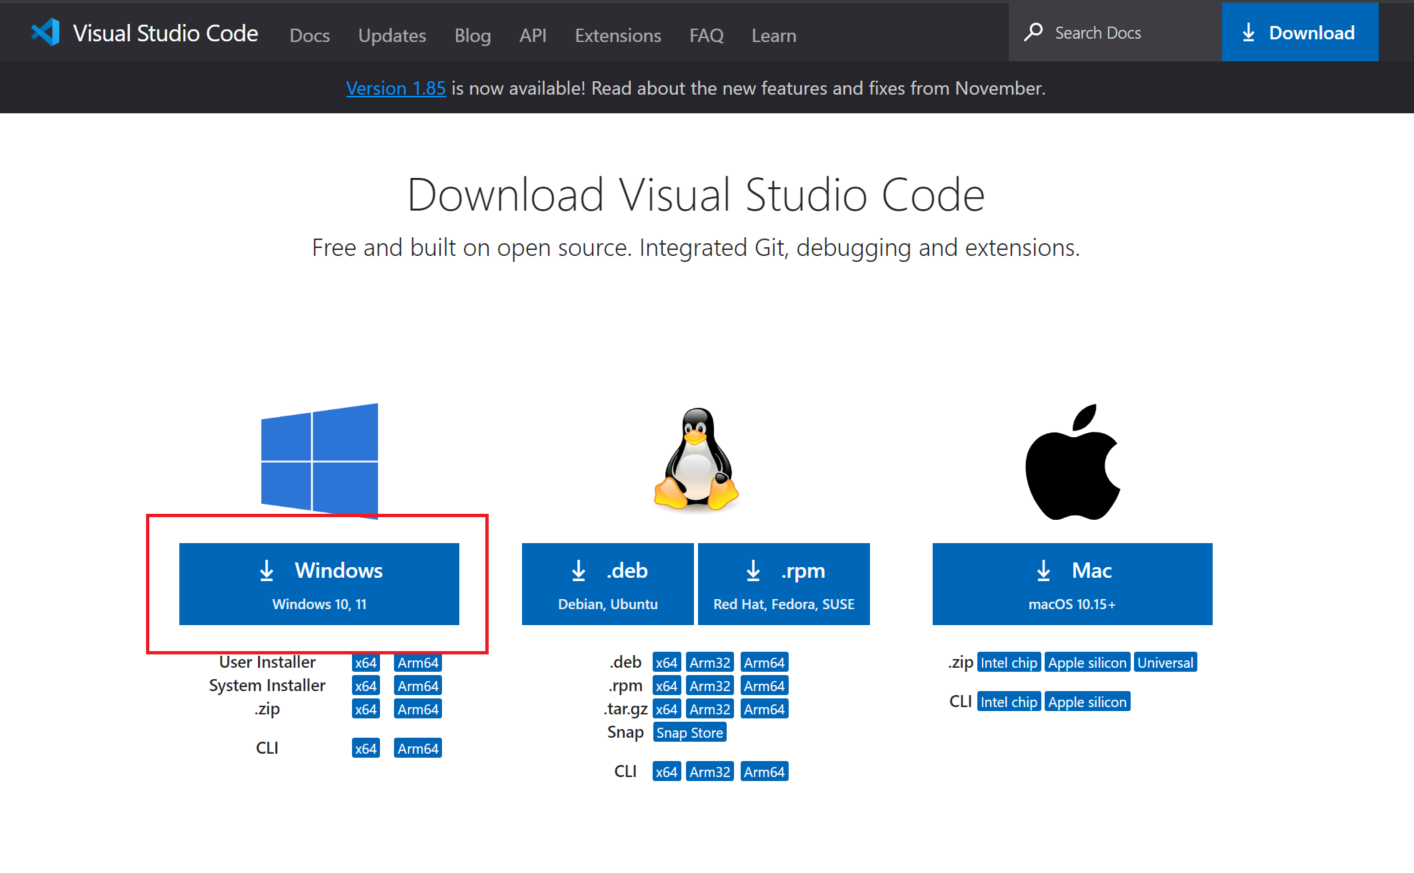The width and height of the screenshot is (1414, 873).
Task: Click the top-right Download button
Action: pos(1299,32)
